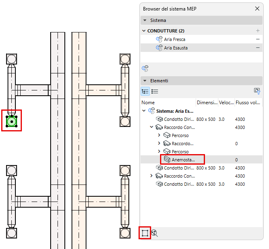
Task: Expand the Raccordo... child node
Action: (x=159, y=143)
